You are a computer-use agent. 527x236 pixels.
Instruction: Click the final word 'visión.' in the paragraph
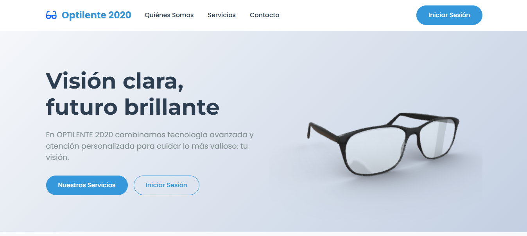(57, 158)
